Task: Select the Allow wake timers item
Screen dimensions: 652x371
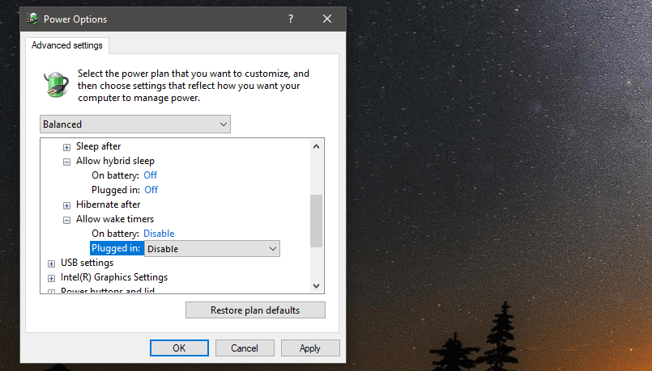Action: coord(115,219)
